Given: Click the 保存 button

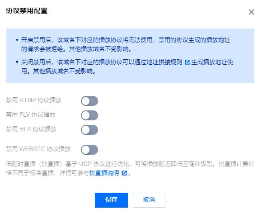Looking at the screenshot, I should tap(111, 200).
